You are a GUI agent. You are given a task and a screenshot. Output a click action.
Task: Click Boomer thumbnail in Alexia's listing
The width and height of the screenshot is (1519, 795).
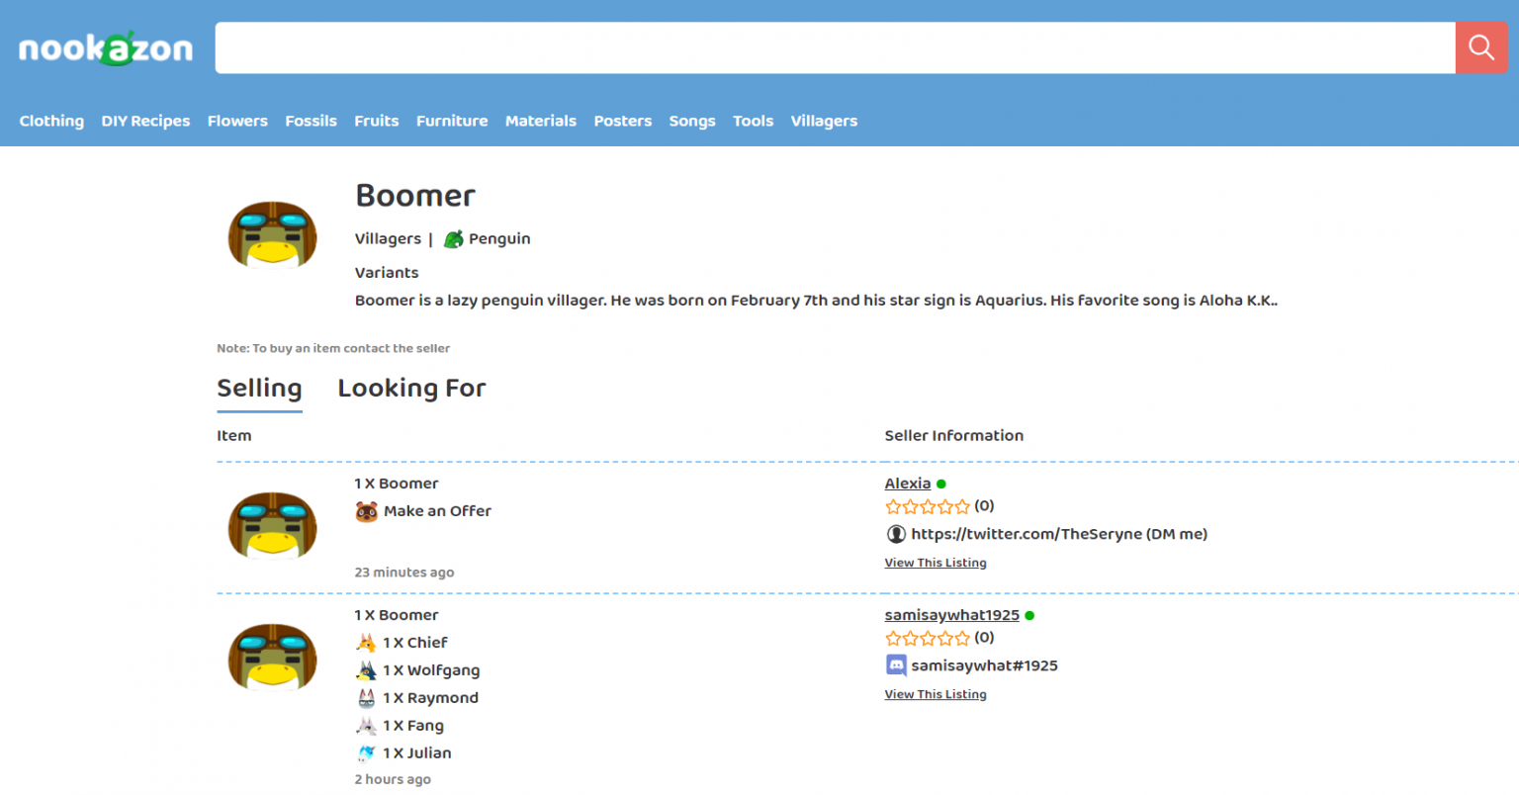coord(273,525)
